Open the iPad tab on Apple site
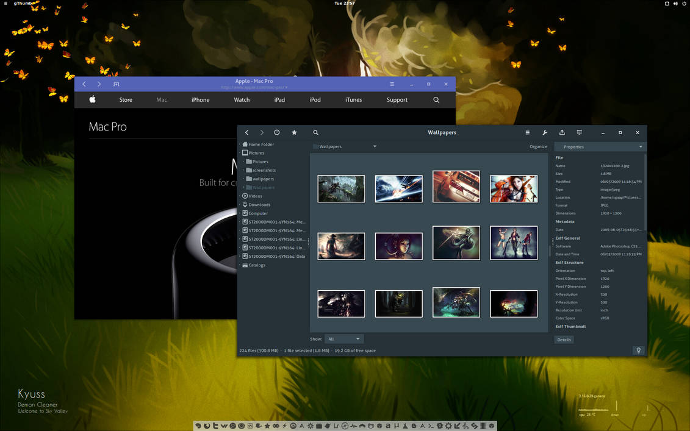The height and width of the screenshot is (431, 690). 279,100
